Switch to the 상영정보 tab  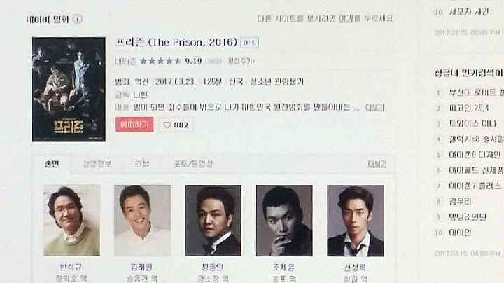97,164
